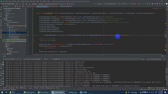Select activity_main.xml in project tree

tap(14, 52)
